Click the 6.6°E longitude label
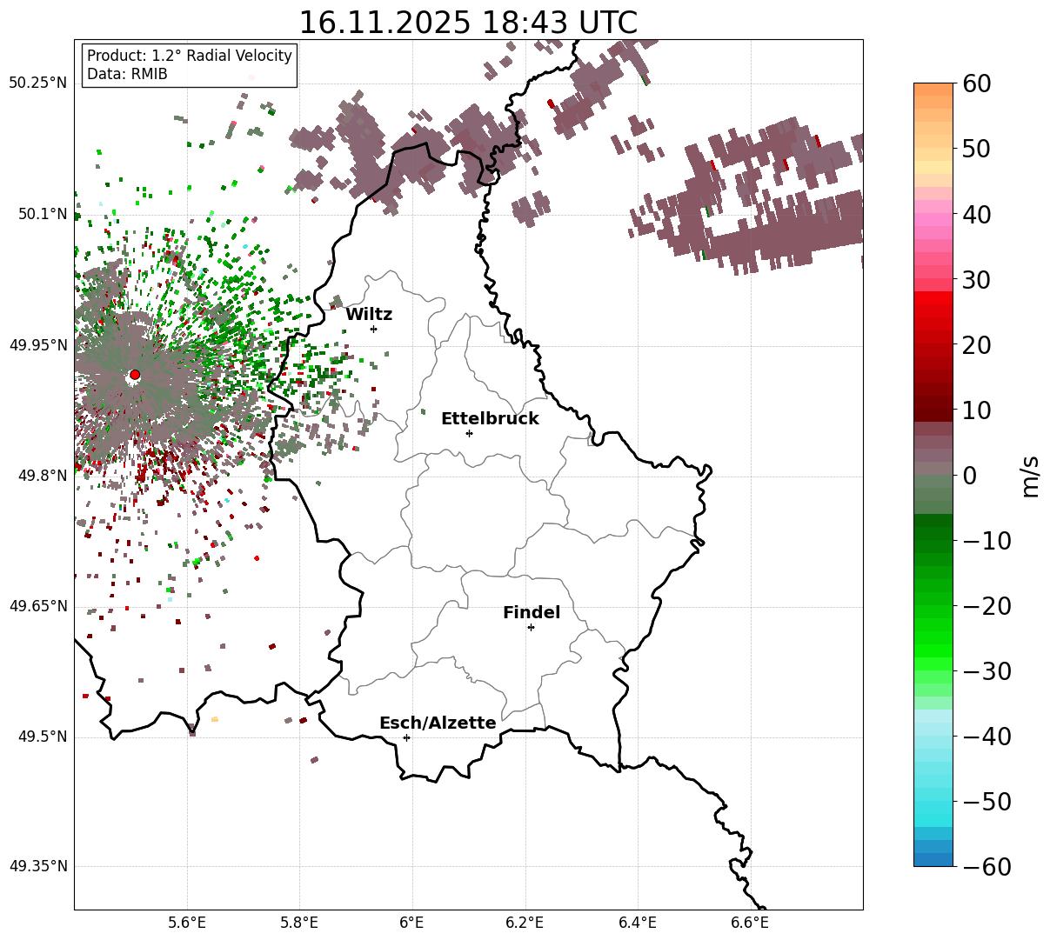 click(750, 923)
